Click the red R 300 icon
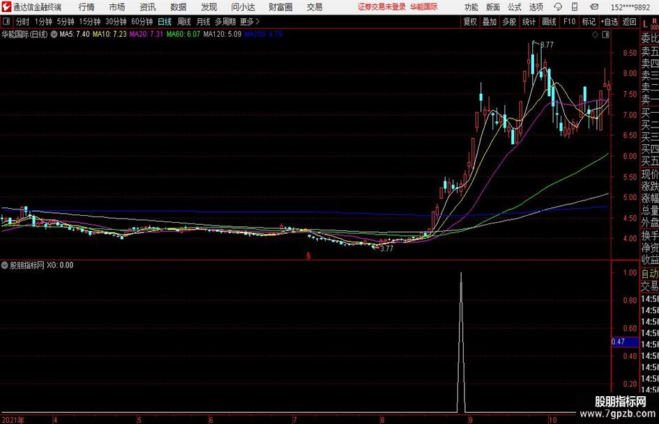The height and width of the screenshot is (424, 659). (654, 24)
